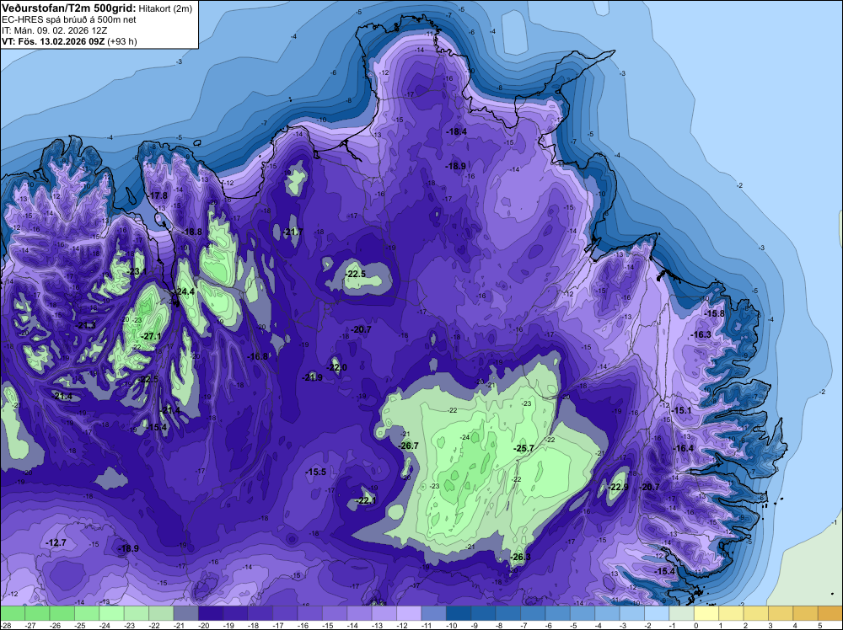
Task: Click the -15.8 temperature label on the east coast
Action: point(715,313)
